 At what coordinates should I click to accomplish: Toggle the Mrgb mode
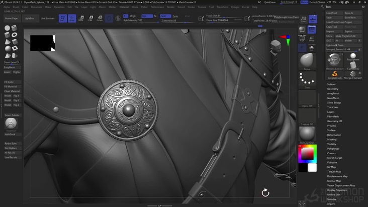point(133,16)
